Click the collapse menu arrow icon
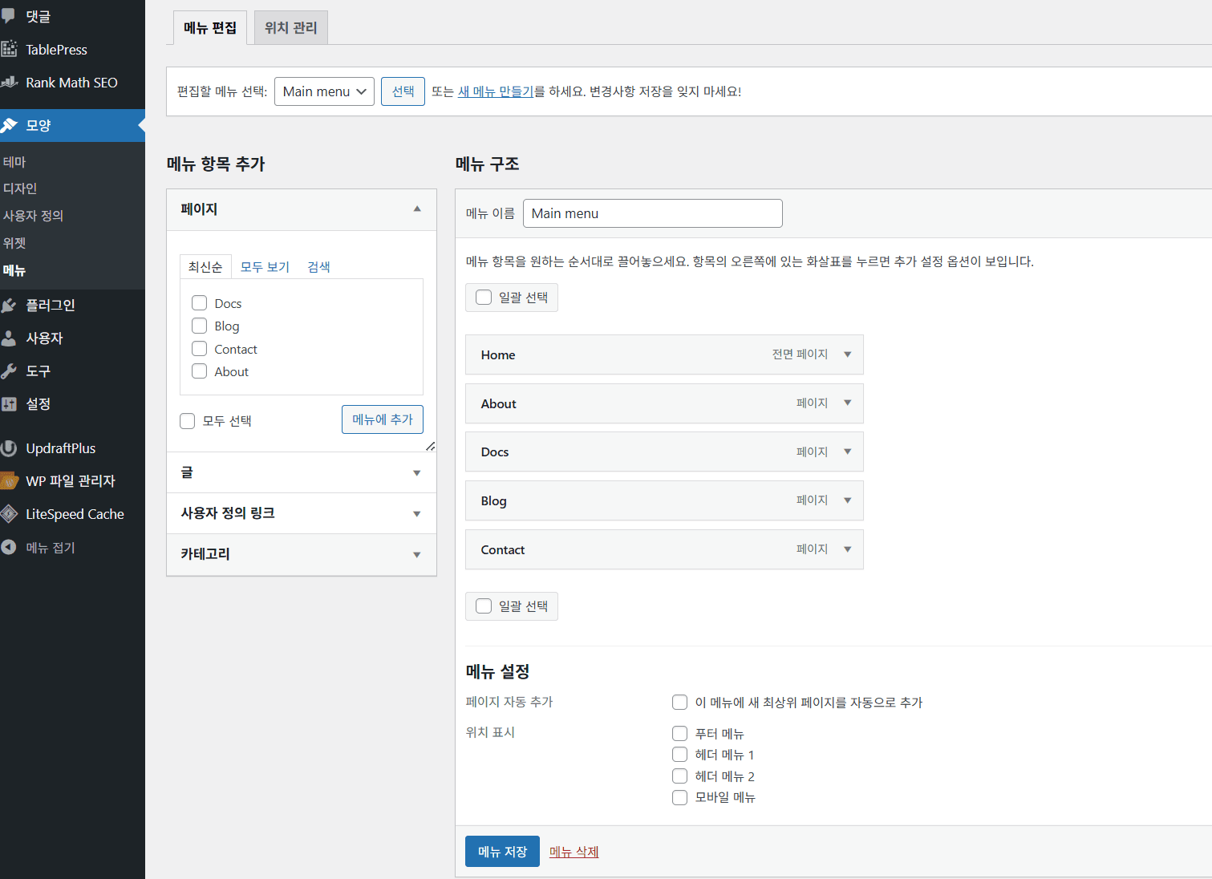 click(x=9, y=547)
